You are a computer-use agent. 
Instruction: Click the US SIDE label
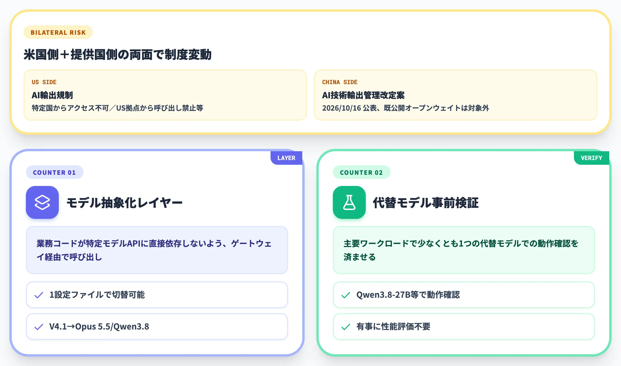click(44, 82)
